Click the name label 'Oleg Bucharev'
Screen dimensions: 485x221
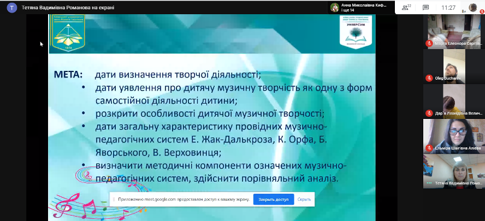coord(447,79)
